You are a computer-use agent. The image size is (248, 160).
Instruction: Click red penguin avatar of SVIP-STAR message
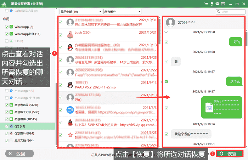click(70, 122)
